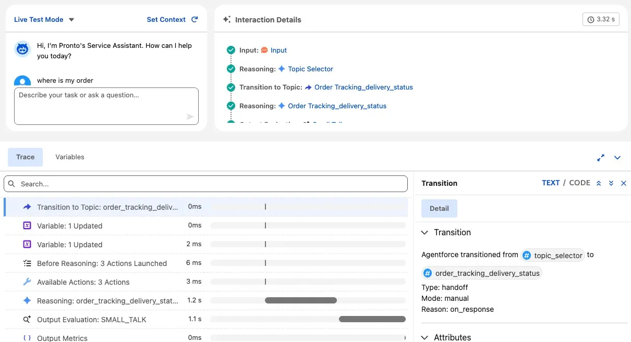Click the Reasoning step timeline bar
Image resolution: width=631 pixels, height=342 pixels.
300,300
